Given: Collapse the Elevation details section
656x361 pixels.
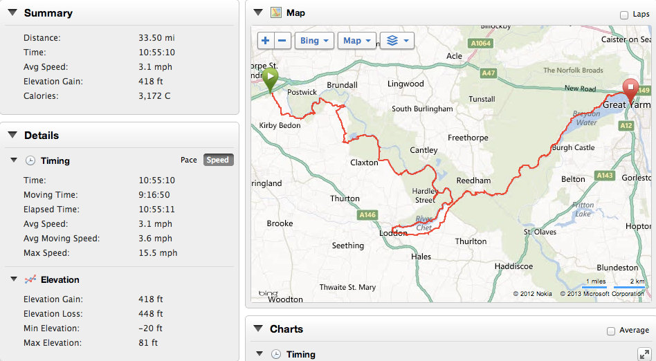Looking at the screenshot, I should click(14, 279).
